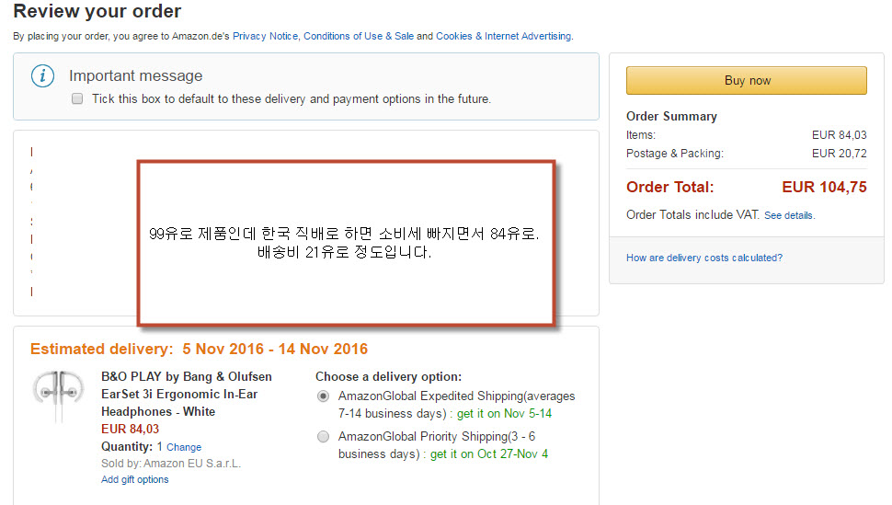Open the Privacy Notice link
Screen dimensions: 892x505
(x=265, y=36)
